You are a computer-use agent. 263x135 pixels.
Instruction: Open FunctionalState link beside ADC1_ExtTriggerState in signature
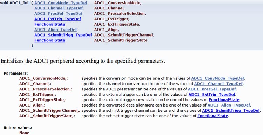(x=50, y=24)
